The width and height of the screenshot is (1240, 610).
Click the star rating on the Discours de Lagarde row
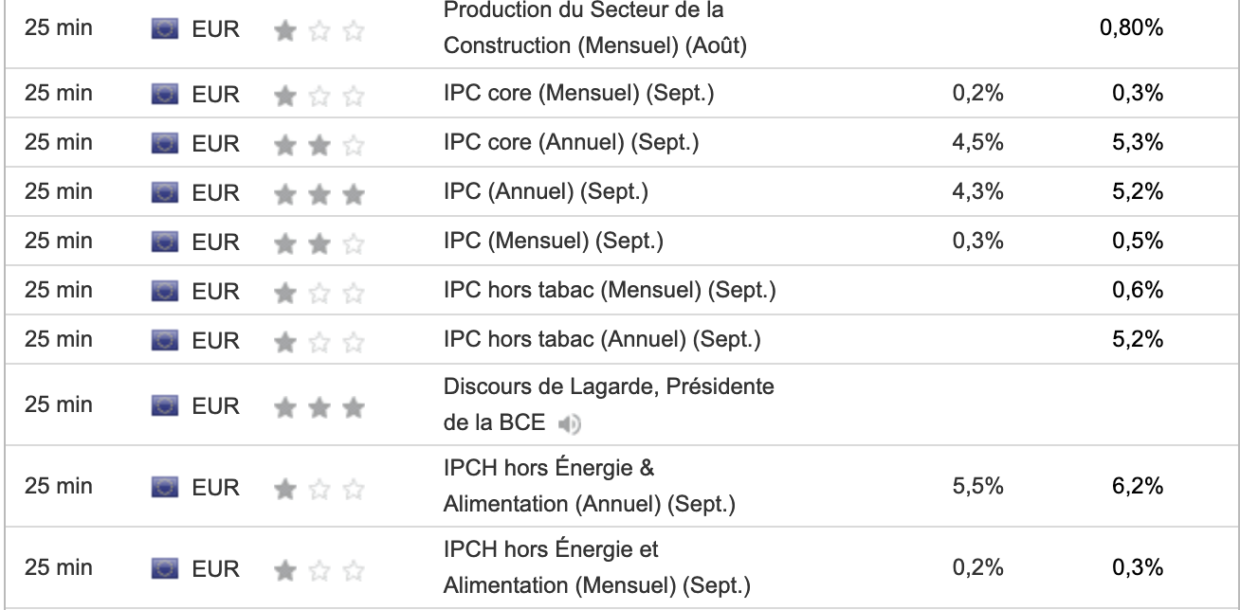pyautogui.click(x=319, y=406)
